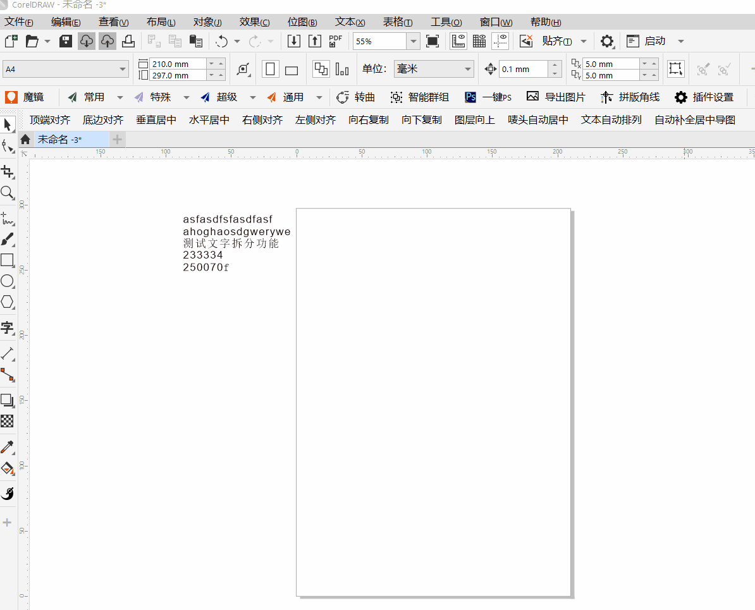The image size is (755, 610).
Task: Click the Export icon
Action: [315, 41]
